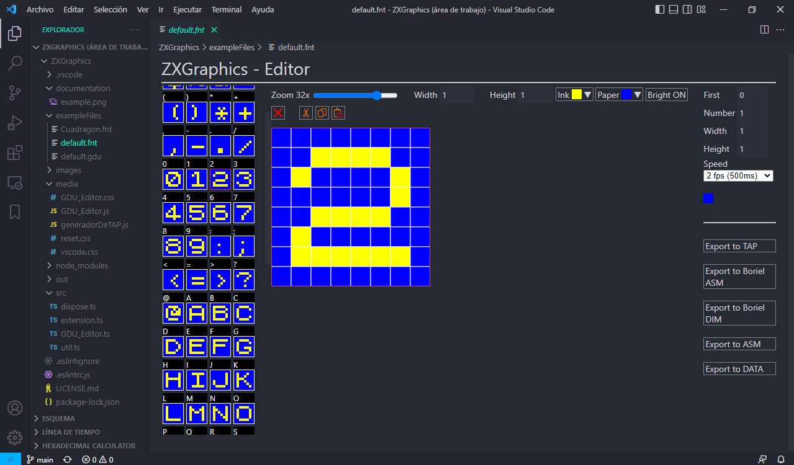Select the Clear character tool (red X)
This screenshot has width=794, height=465.
point(278,113)
